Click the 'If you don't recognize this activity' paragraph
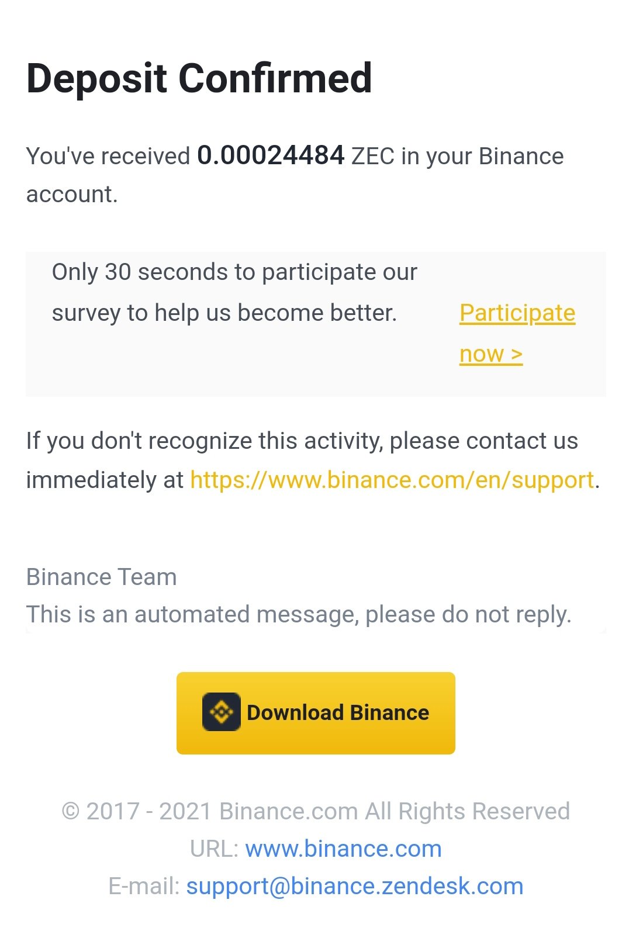Viewport: 629px width, 938px height. [313, 461]
